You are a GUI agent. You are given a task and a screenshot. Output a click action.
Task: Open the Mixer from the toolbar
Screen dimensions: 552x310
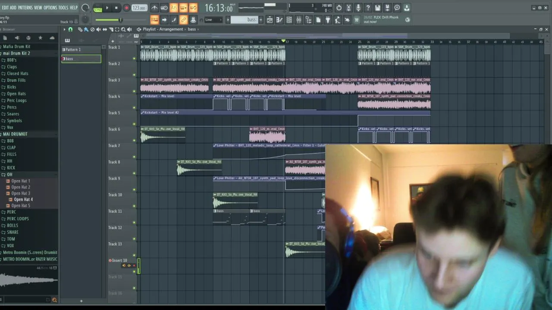[298, 20]
